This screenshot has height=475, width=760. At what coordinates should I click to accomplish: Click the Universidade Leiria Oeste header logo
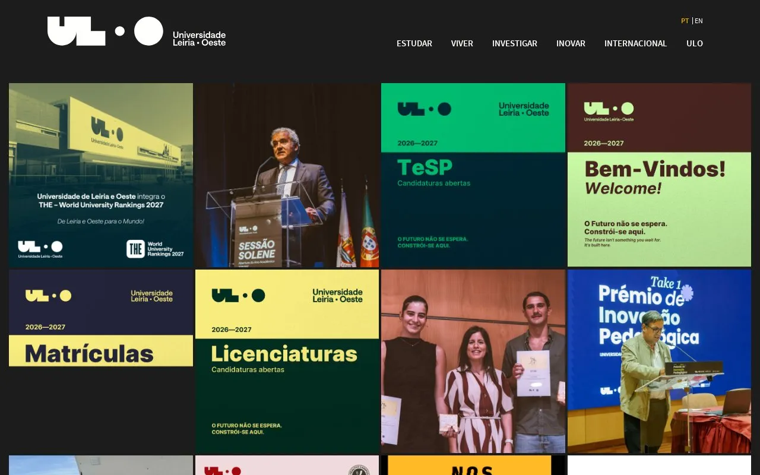point(137,31)
